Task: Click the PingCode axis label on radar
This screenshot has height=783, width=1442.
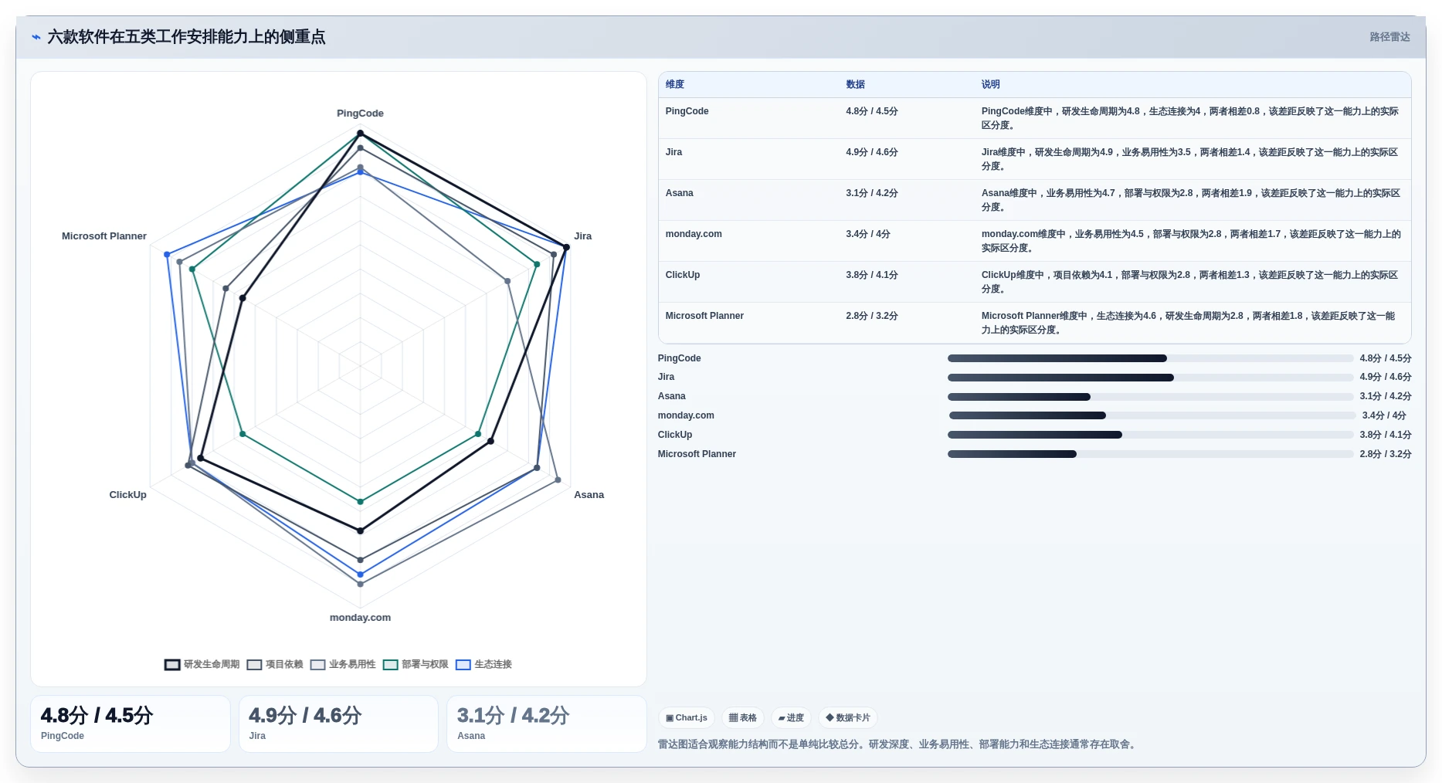Action: (x=360, y=113)
